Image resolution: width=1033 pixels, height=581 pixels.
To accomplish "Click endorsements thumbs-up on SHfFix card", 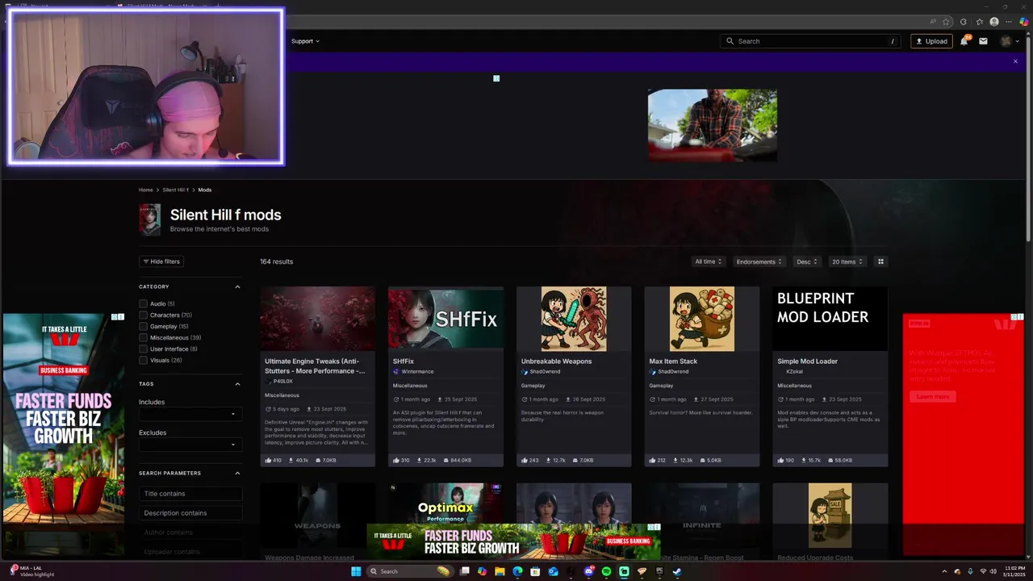I will click(396, 460).
